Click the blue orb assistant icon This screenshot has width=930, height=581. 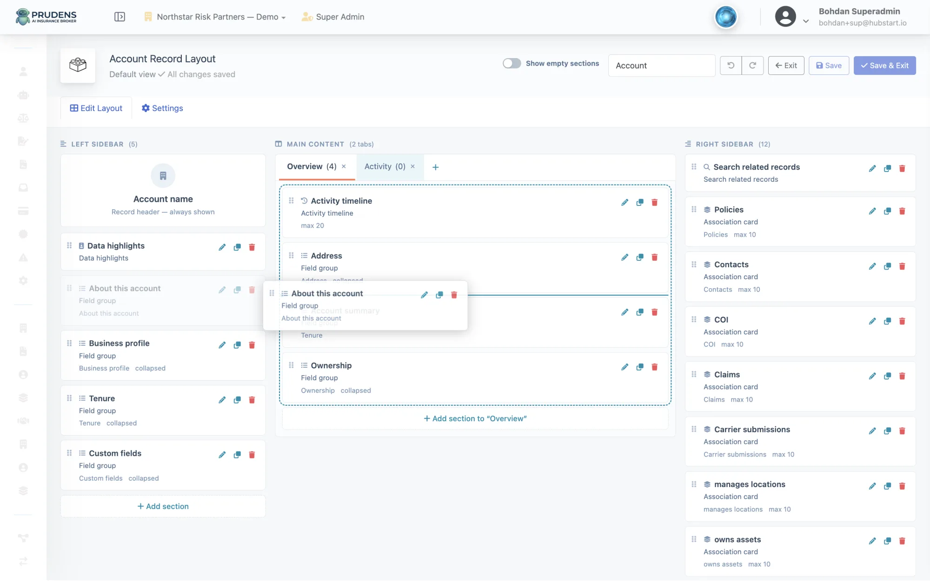click(x=725, y=17)
